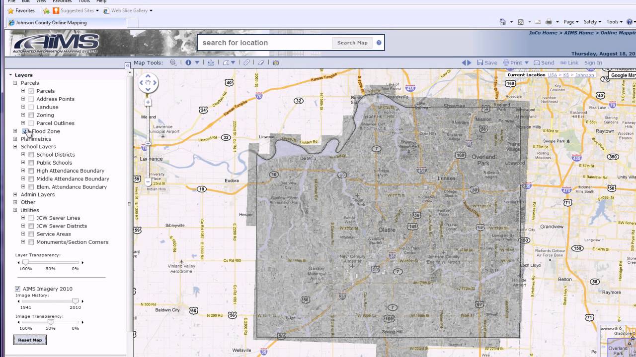Activate the Identify info tool
This screenshot has height=357, width=636.
(188, 62)
